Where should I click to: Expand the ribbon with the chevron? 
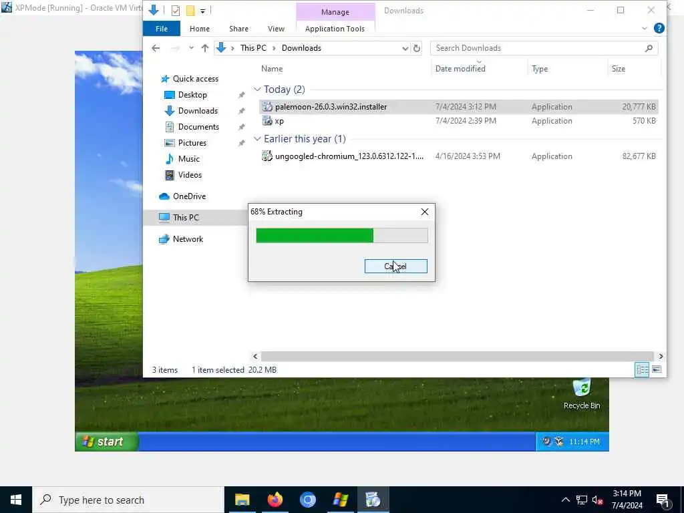coord(645,28)
